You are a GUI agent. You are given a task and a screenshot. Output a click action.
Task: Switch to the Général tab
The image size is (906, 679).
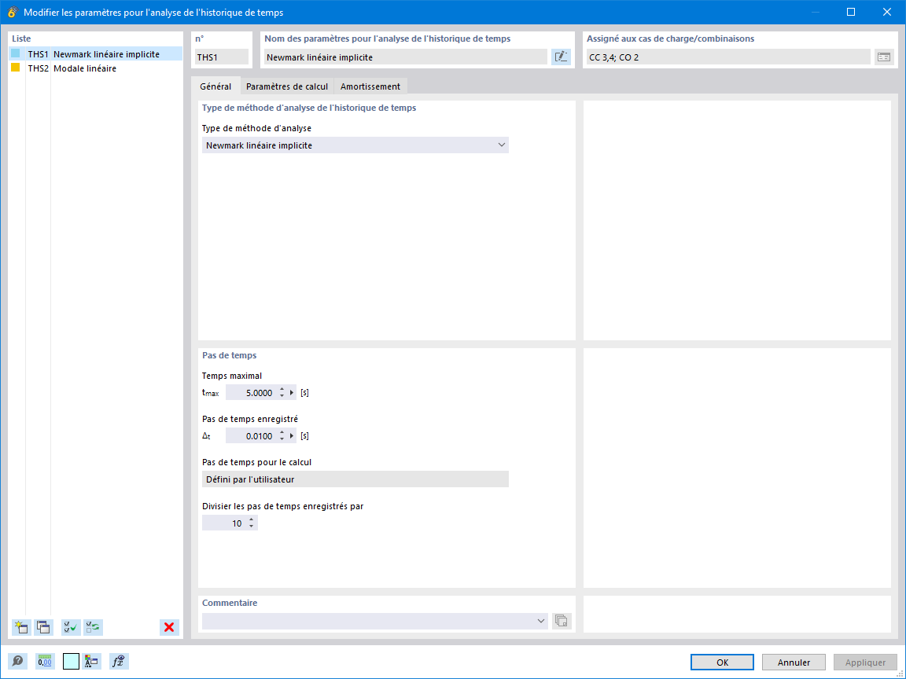point(215,86)
